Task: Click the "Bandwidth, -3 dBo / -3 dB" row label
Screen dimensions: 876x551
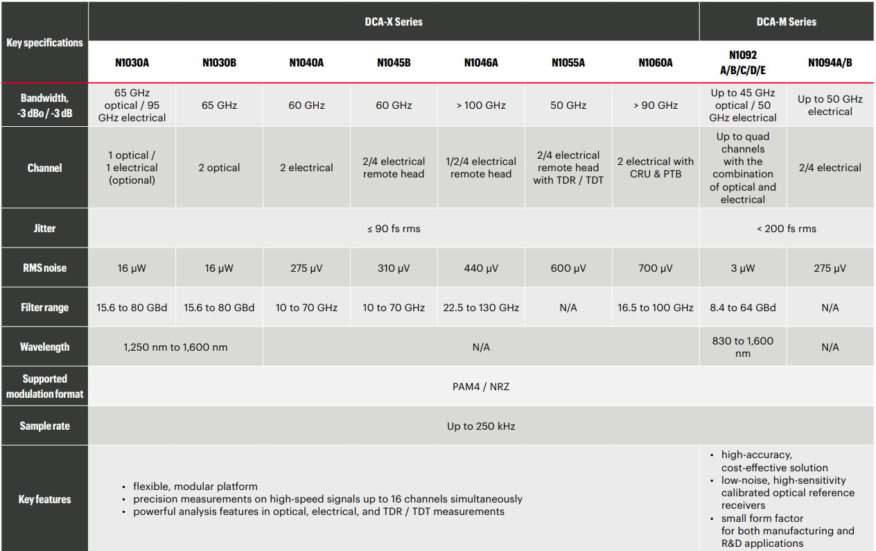Action: tap(44, 105)
